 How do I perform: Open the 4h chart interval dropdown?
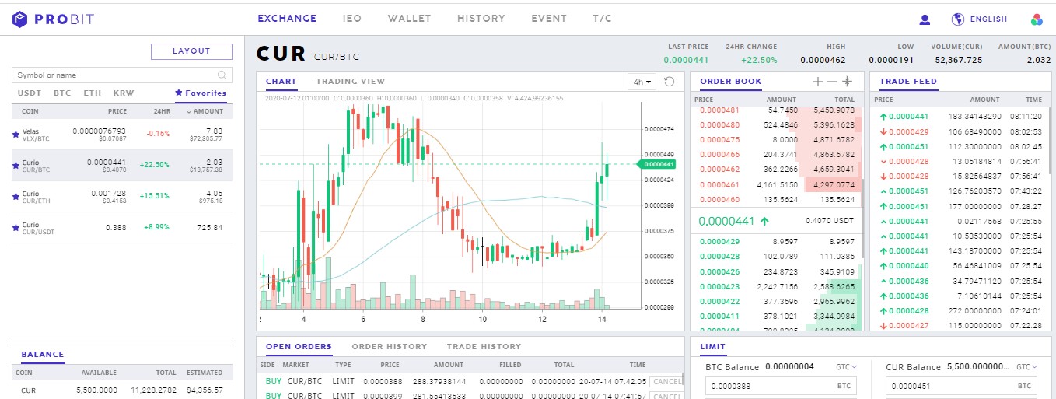[x=642, y=82]
